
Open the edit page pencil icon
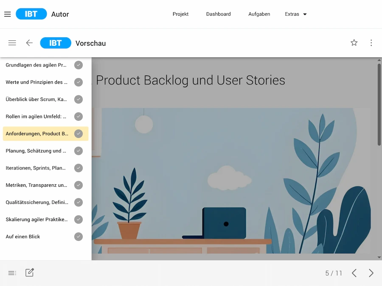tap(30, 272)
